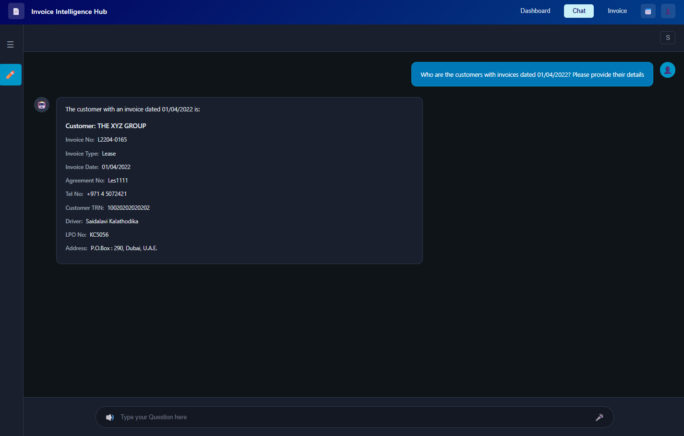Click the Tel No +971 4 5072421 entry
The height and width of the screenshot is (436, 684).
click(x=107, y=194)
